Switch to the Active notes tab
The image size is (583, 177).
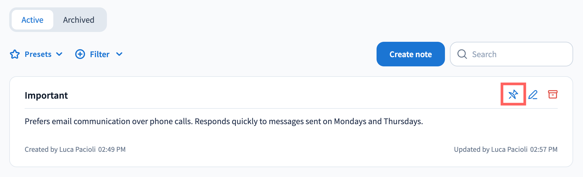(32, 20)
